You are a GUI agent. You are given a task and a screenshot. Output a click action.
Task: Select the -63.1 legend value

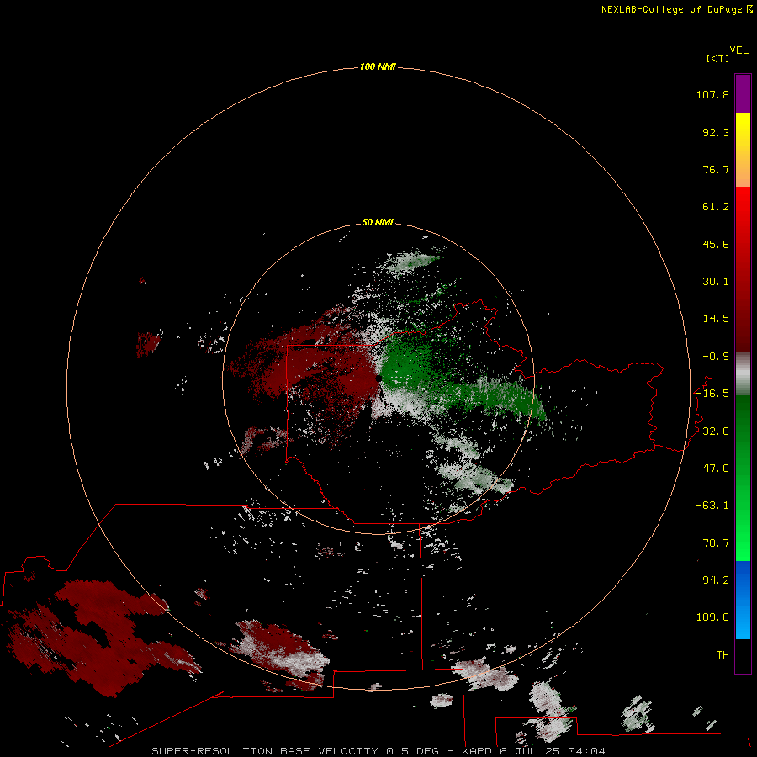pyautogui.click(x=712, y=506)
